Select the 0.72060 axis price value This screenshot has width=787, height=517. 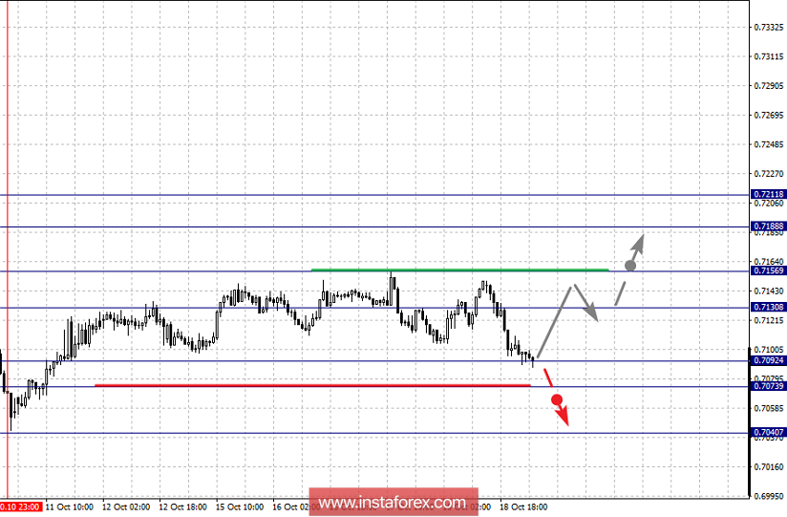coord(769,203)
